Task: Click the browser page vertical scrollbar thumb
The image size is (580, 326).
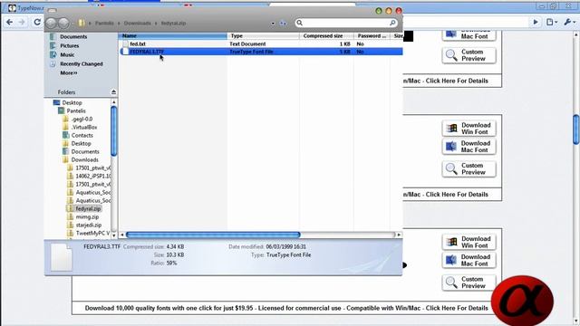Action: 576,129
